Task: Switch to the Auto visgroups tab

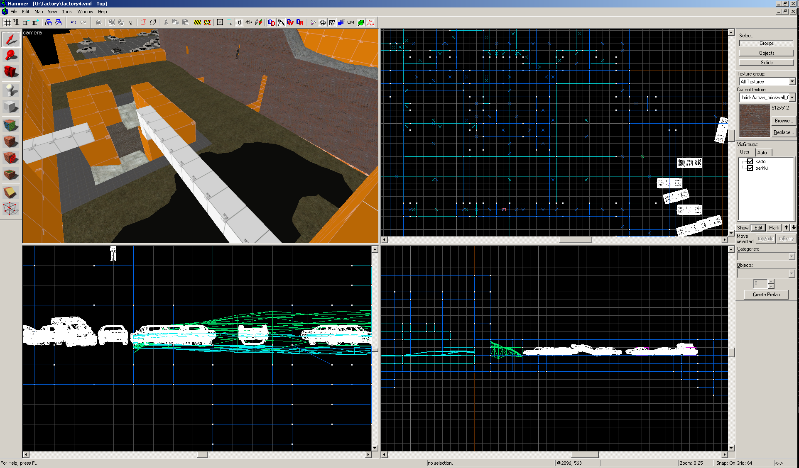Action: click(762, 152)
